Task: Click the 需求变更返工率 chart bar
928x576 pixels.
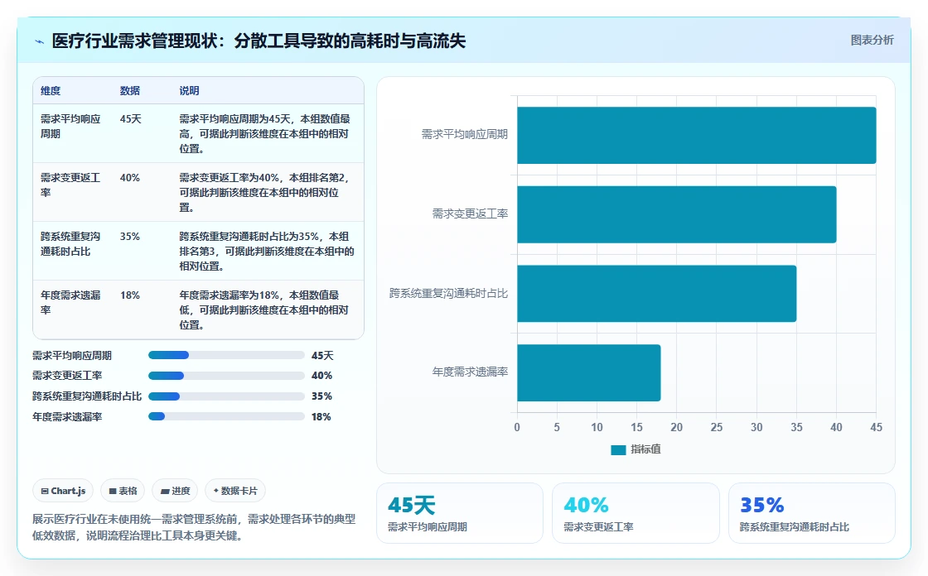Action: 676,214
